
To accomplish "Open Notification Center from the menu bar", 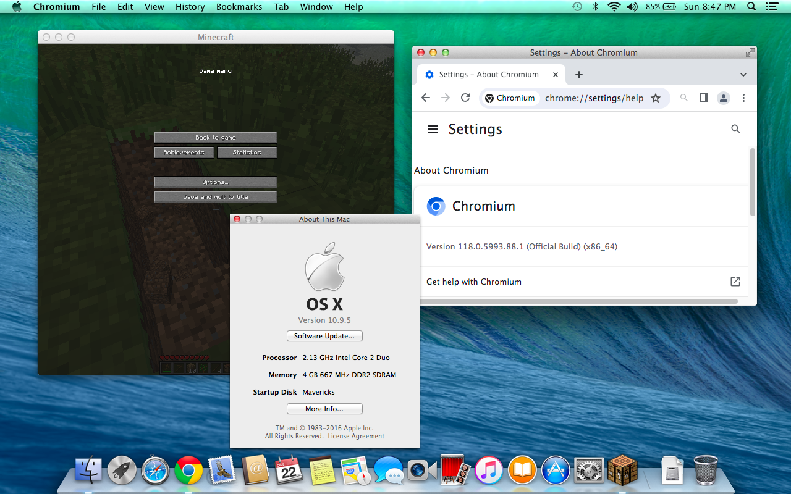I will click(771, 7).
